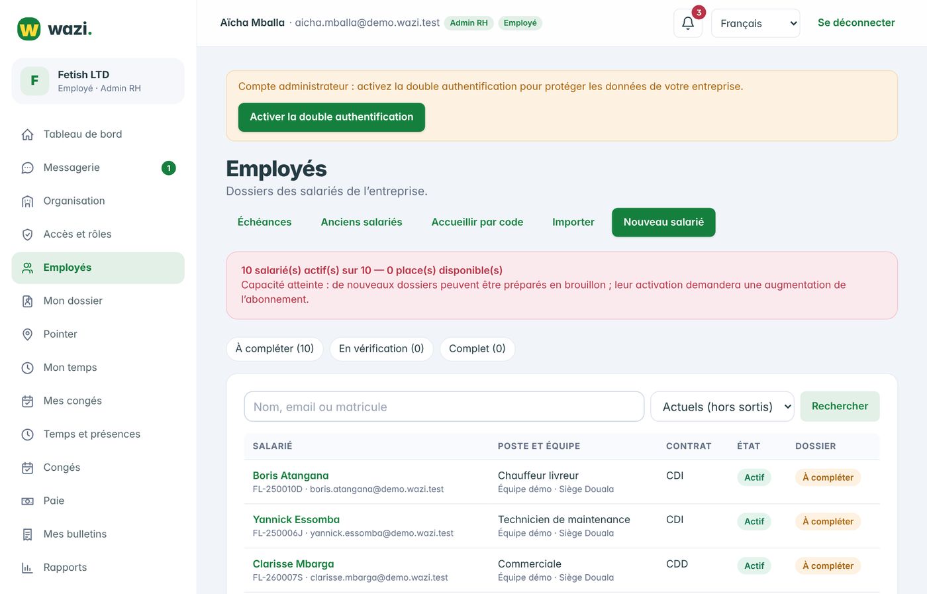Click Yannick Essomba's Actif badge
The width and height of the screenshot is (927, 594).
[x=754, y=522]
